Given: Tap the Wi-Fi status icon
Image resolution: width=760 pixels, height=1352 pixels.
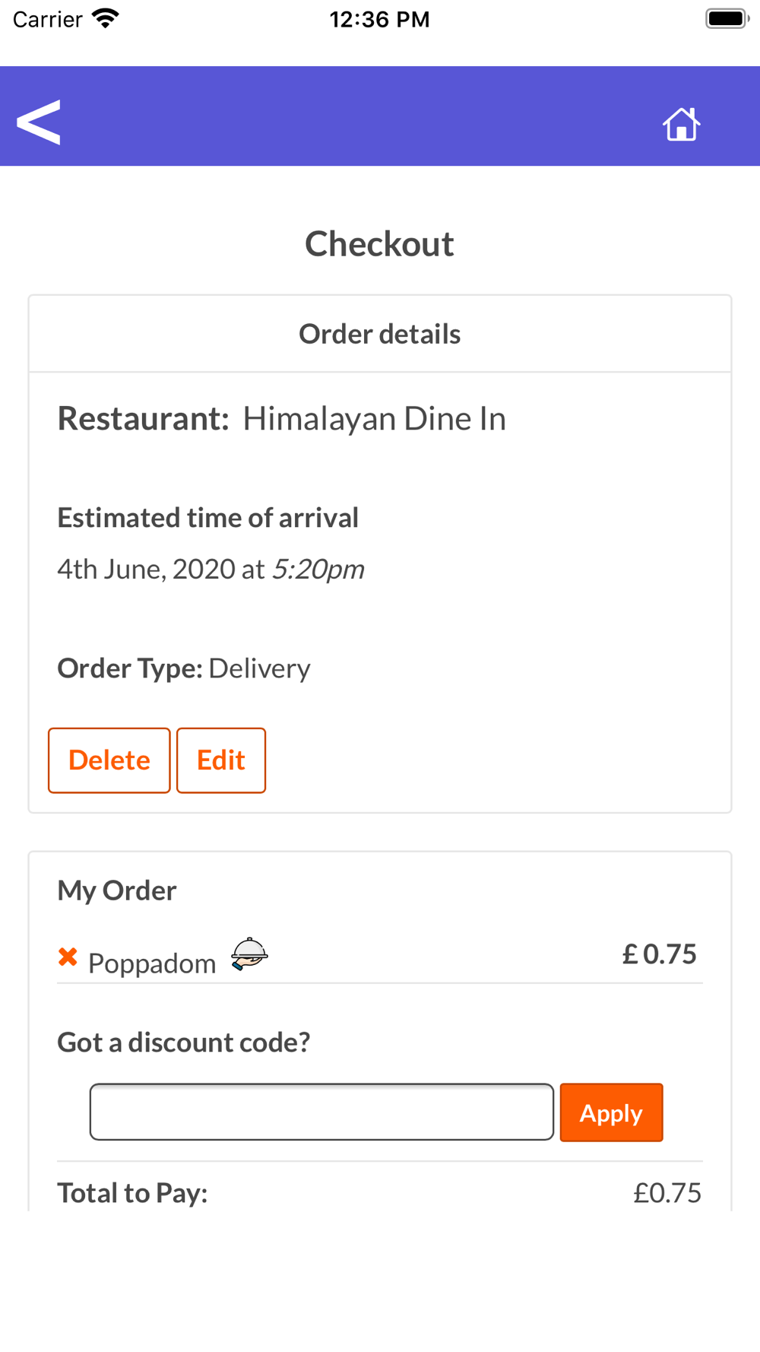Looking at the screenshot, I should click(x=106, y=19).
